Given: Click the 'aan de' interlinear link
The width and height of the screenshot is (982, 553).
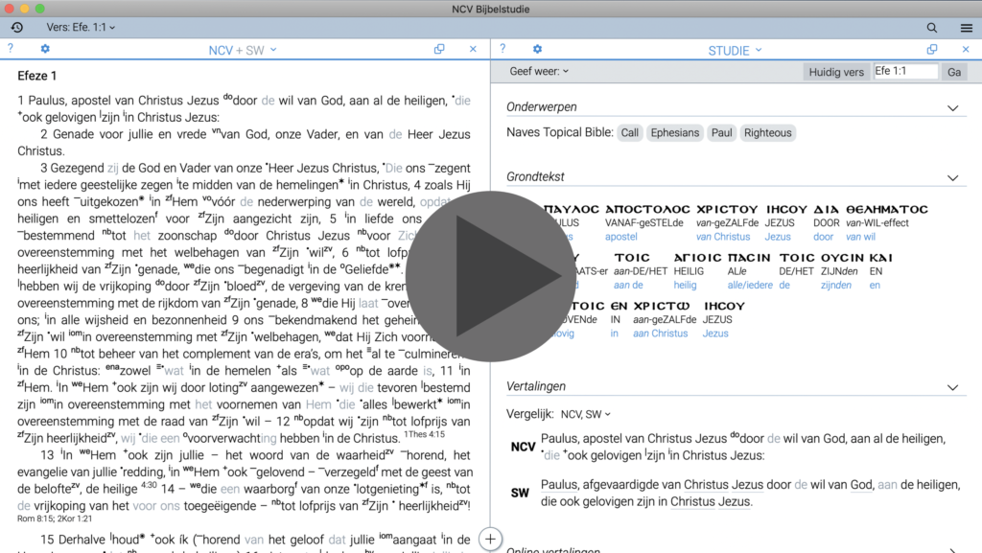Looking at the screenshot, I should coord(628,285).
